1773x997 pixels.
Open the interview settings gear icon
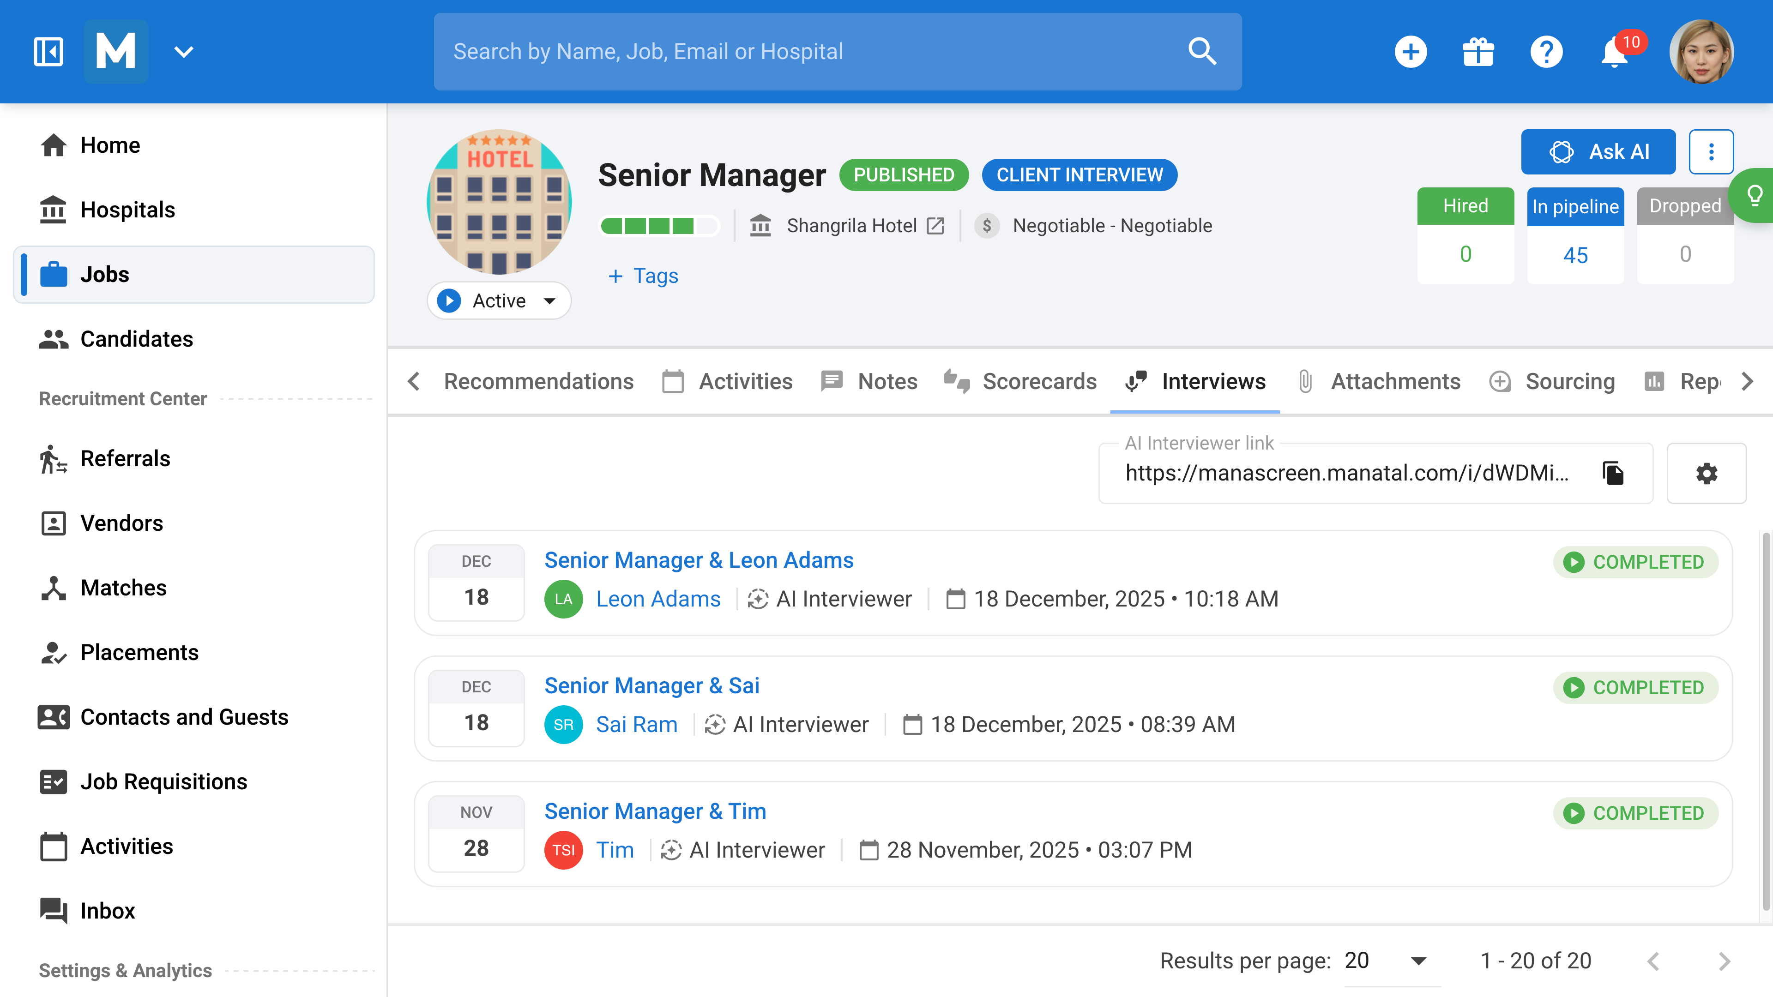point(1707,474)
